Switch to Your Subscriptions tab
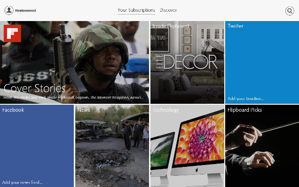Image resolution: width=299 pixels, height=187 pixels. click(136, 10)
